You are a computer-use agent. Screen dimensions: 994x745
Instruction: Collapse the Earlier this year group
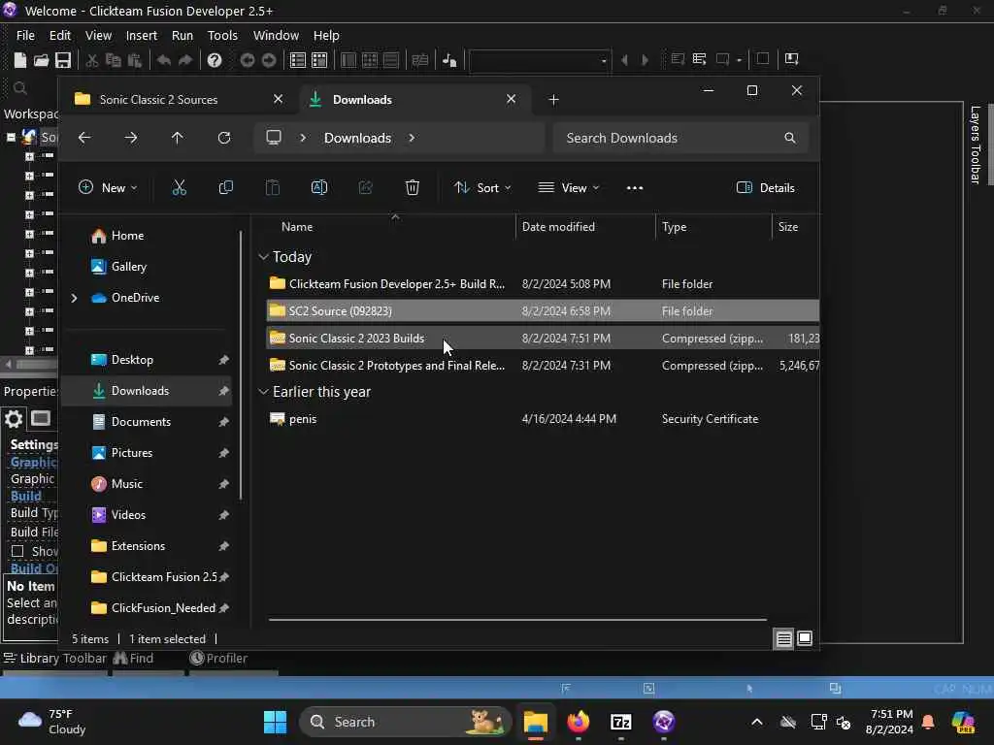pyautogui.click(x=263, y=392)
